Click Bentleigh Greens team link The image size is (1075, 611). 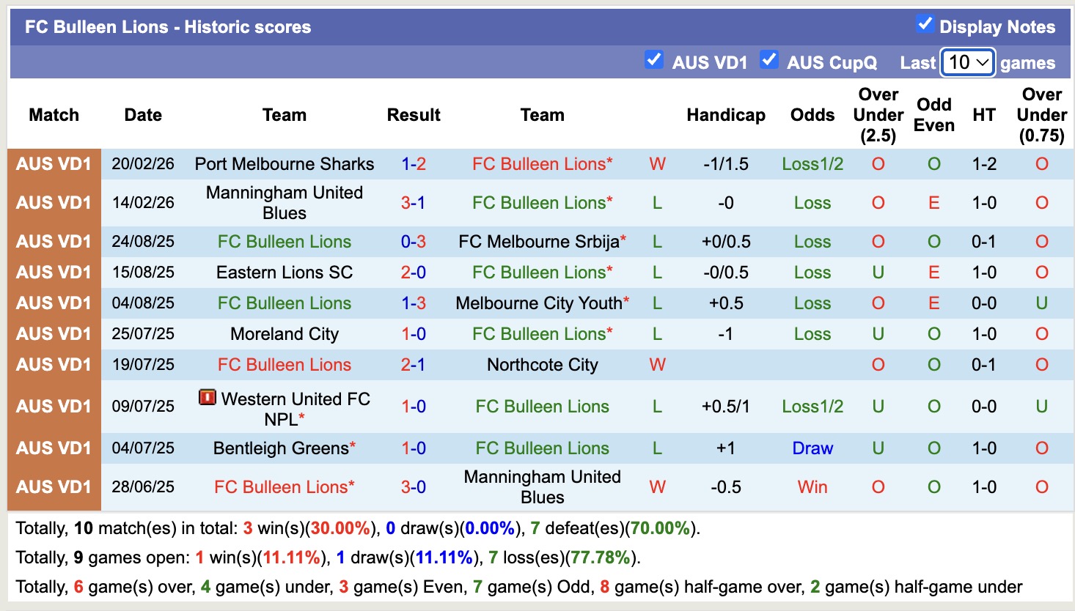point(281,448)
